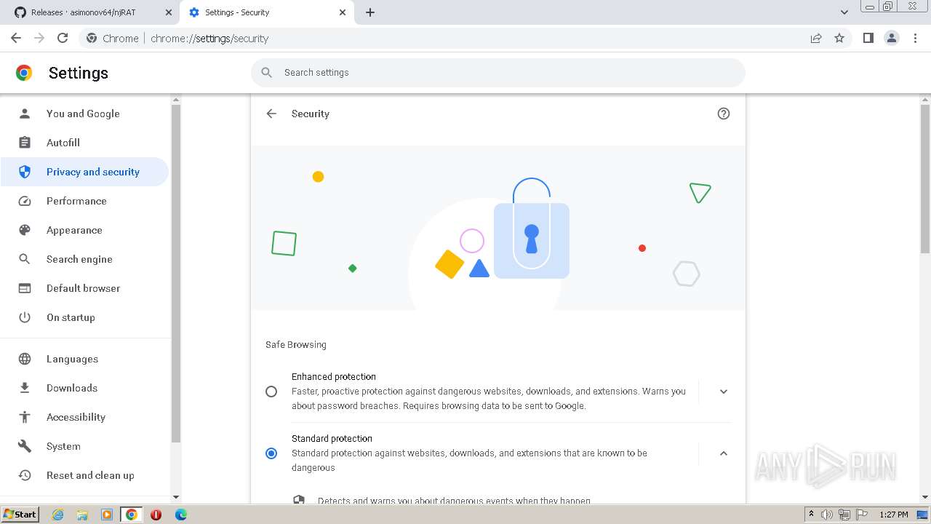Open You and Google settings
931x524 pixels.
point(83,114)
